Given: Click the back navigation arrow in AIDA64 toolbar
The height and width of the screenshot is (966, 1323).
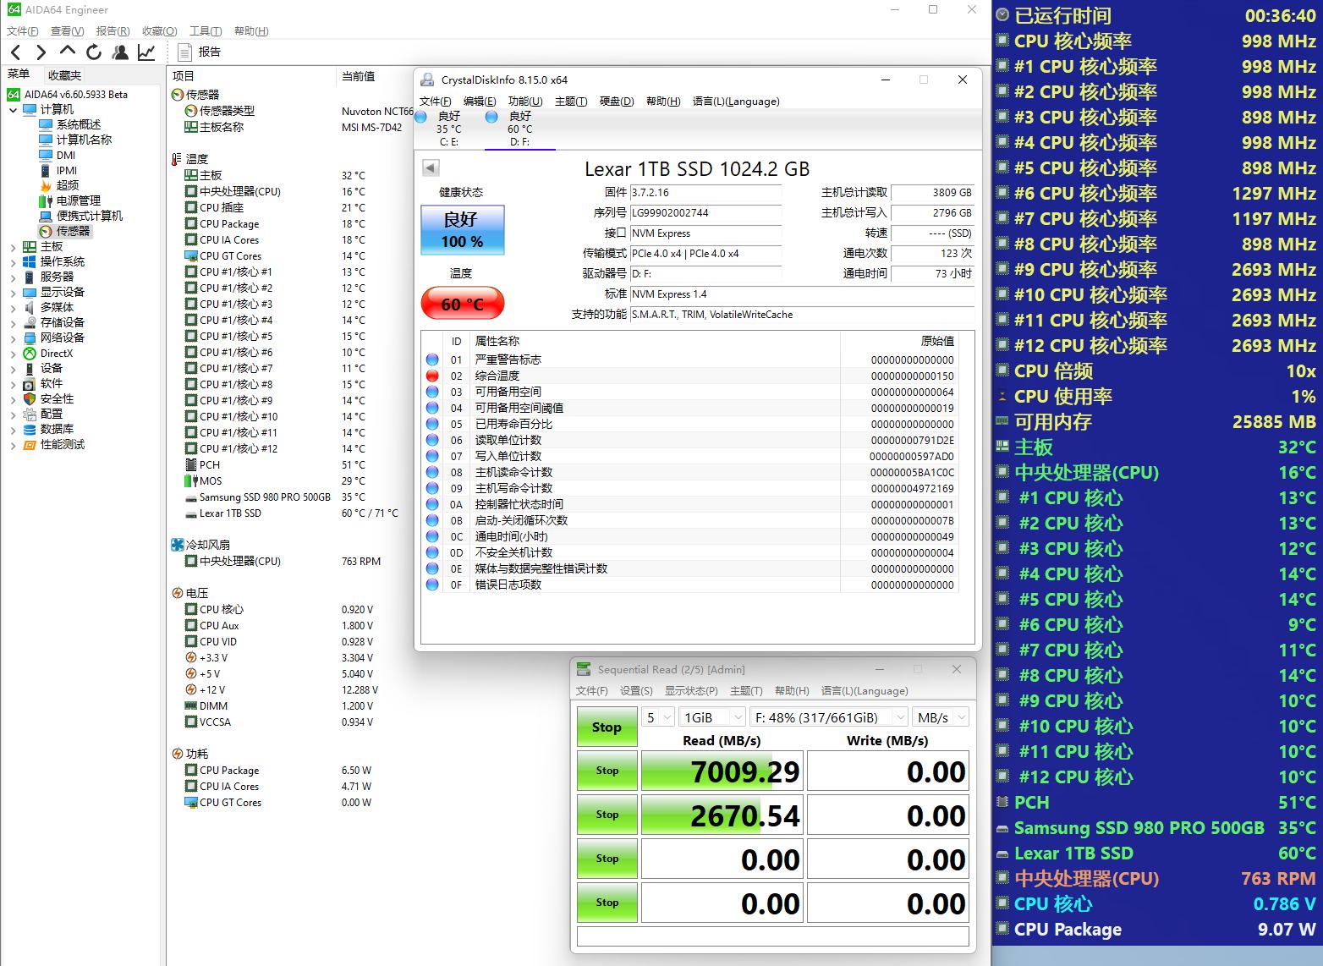Looking at the screenshot, I should coord(15,52).
